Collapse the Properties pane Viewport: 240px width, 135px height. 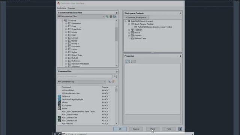coord(180,56)
